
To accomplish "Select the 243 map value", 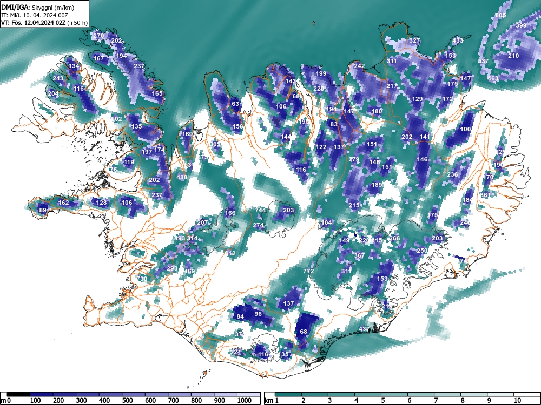I will (58, 78).
